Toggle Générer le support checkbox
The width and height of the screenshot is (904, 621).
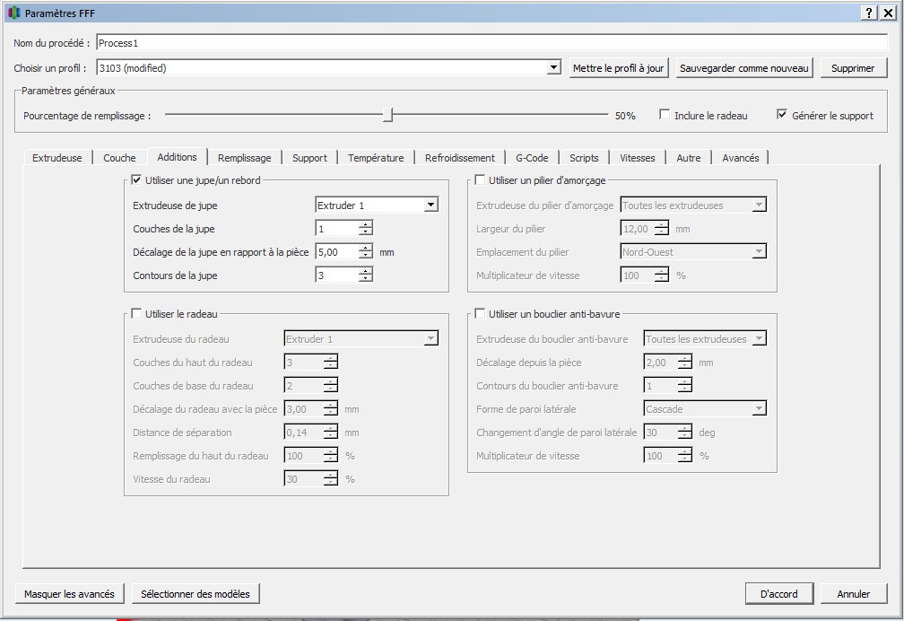[782, 115]
